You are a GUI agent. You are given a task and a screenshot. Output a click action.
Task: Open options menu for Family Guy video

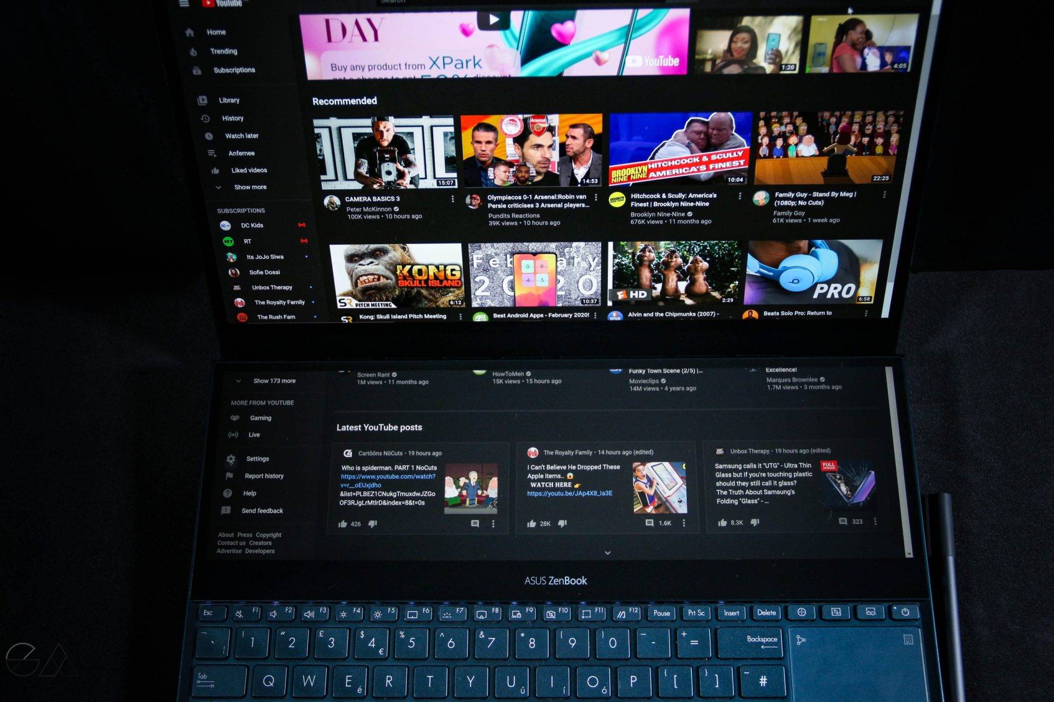click(x=884, y=195)
